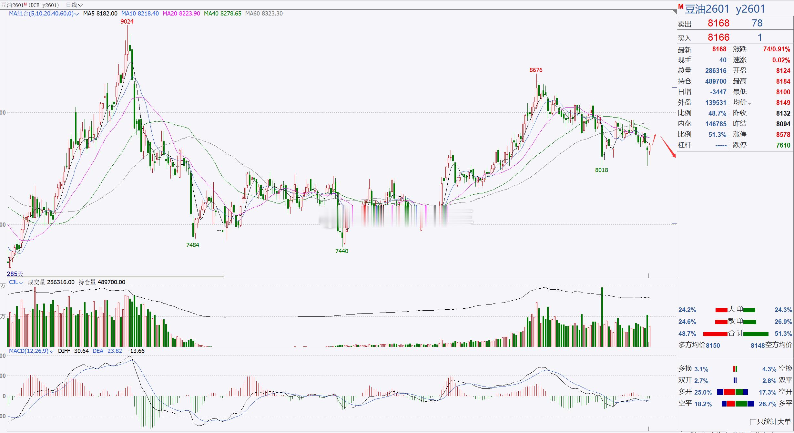Click the 9024 high price marker

click(127, 22)
